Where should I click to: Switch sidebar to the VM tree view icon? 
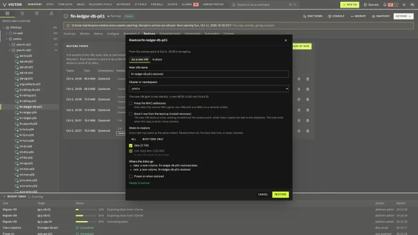[x=22, y=13]
